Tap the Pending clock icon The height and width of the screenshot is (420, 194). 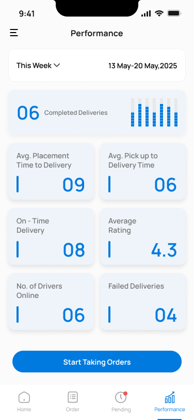click(121, 397)
